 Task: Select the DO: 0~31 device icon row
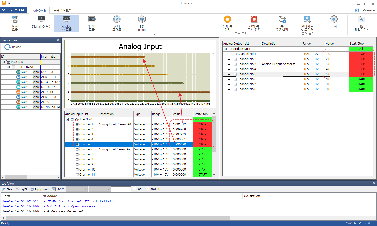(x=18, y=72)
